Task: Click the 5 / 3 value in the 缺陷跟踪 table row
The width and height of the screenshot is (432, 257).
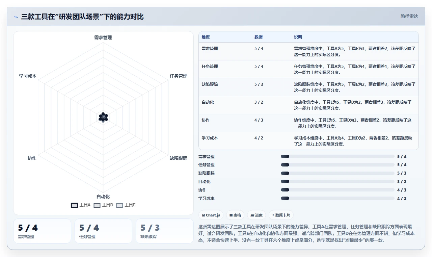Action: pyautogui.click(x=259, y=84)
